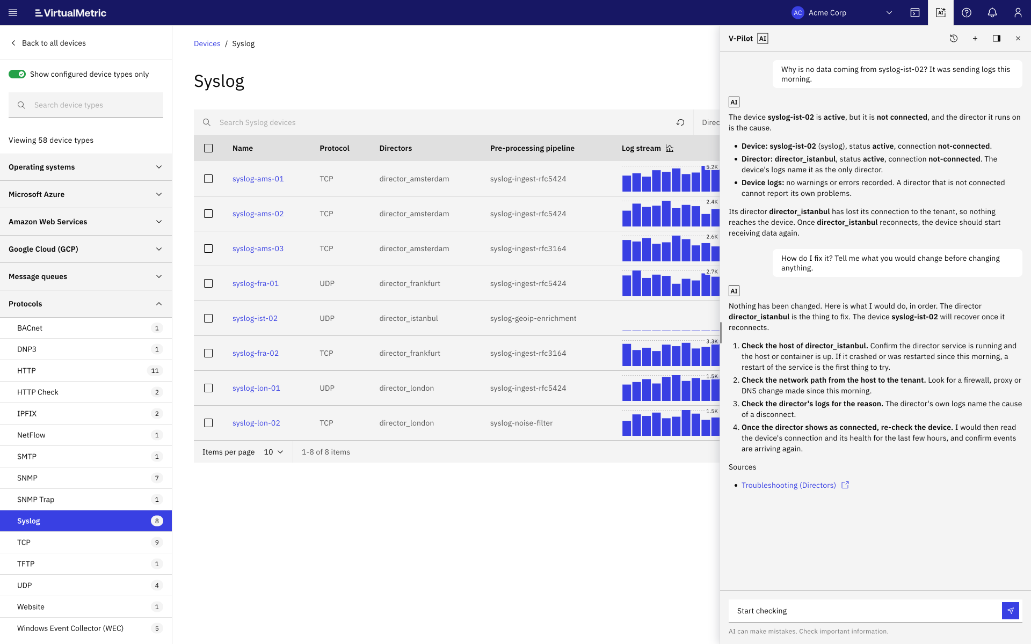1031x644 pixels.
Task: Expand the Microsoft Azure category
Action: pyautogui.click(x=86, y=194)
